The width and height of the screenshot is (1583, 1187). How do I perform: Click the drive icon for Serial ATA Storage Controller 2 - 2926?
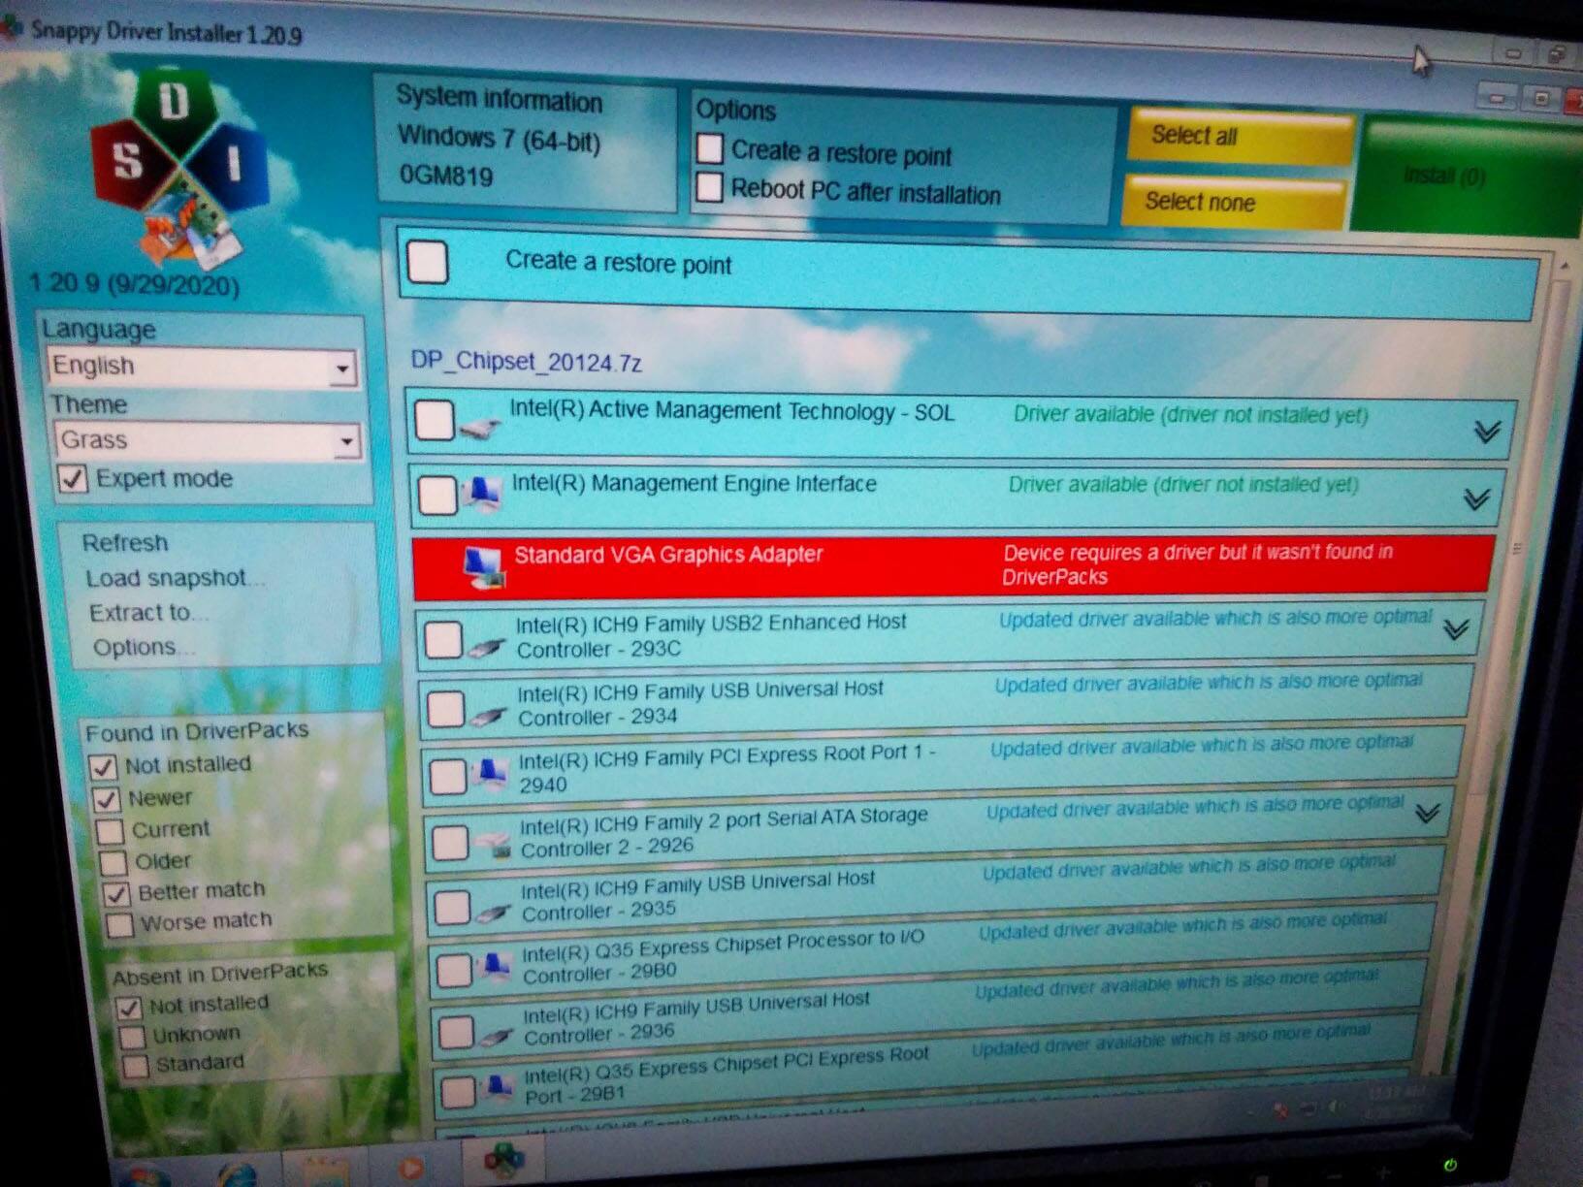click(x=495, y=847)
